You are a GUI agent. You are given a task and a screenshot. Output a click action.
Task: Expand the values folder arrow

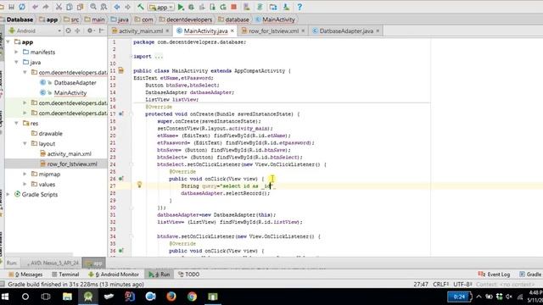coord(25,185)
